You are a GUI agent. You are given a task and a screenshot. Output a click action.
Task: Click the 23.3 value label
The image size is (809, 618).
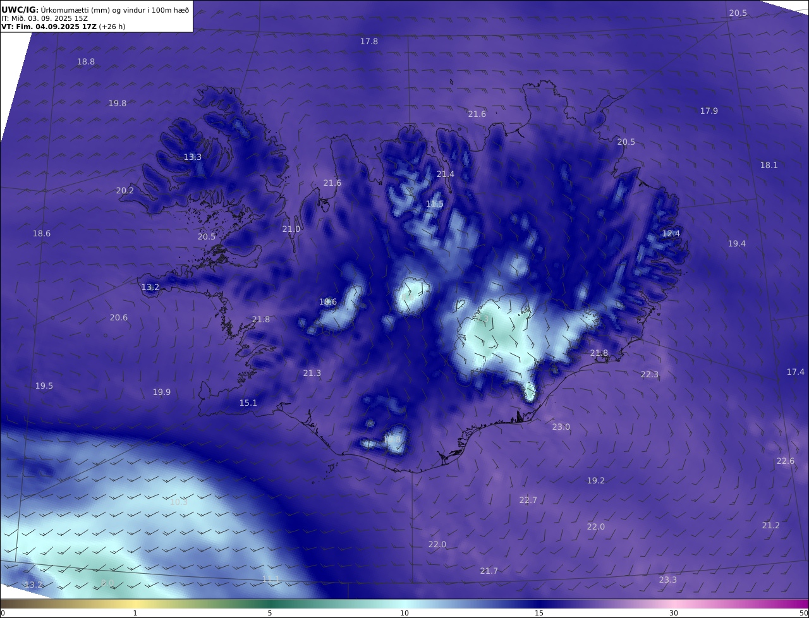(x=668, y=580)
